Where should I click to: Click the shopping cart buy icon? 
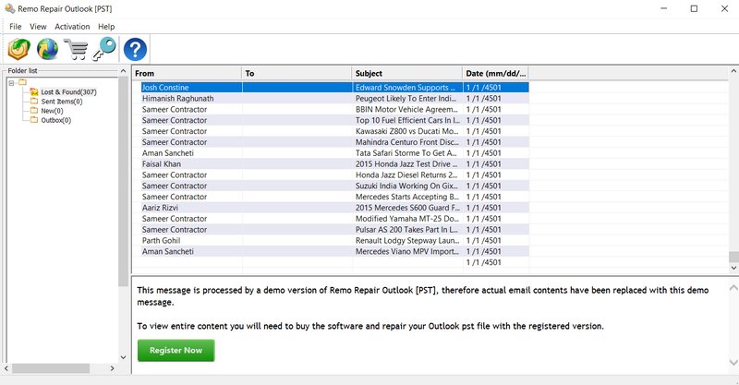[75, 49]
